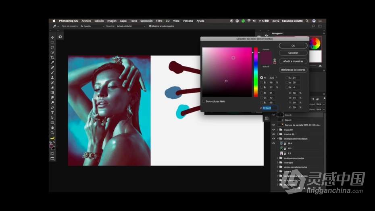Screen dimensions: 375x211
Task: Open the Edición menu
Action: tap(99, 21)
